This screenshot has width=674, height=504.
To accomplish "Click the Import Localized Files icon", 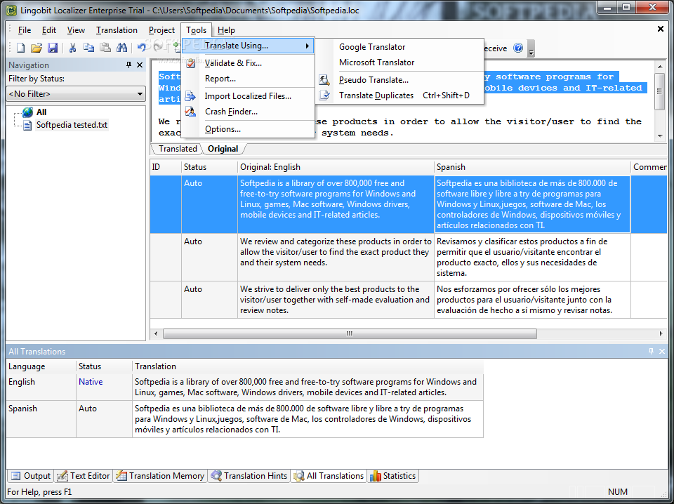I will pos(190,95).
